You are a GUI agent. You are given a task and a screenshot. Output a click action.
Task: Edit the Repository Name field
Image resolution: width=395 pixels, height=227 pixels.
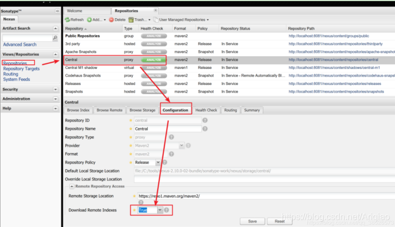168,129
